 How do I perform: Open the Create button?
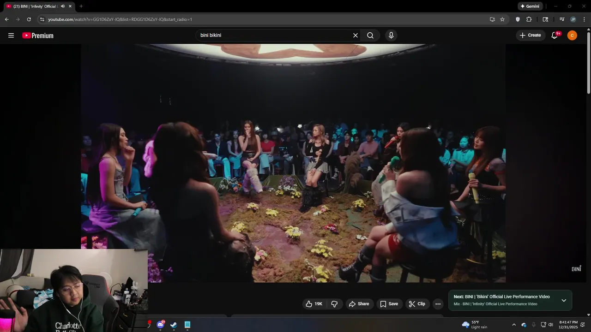pos(530,36)
